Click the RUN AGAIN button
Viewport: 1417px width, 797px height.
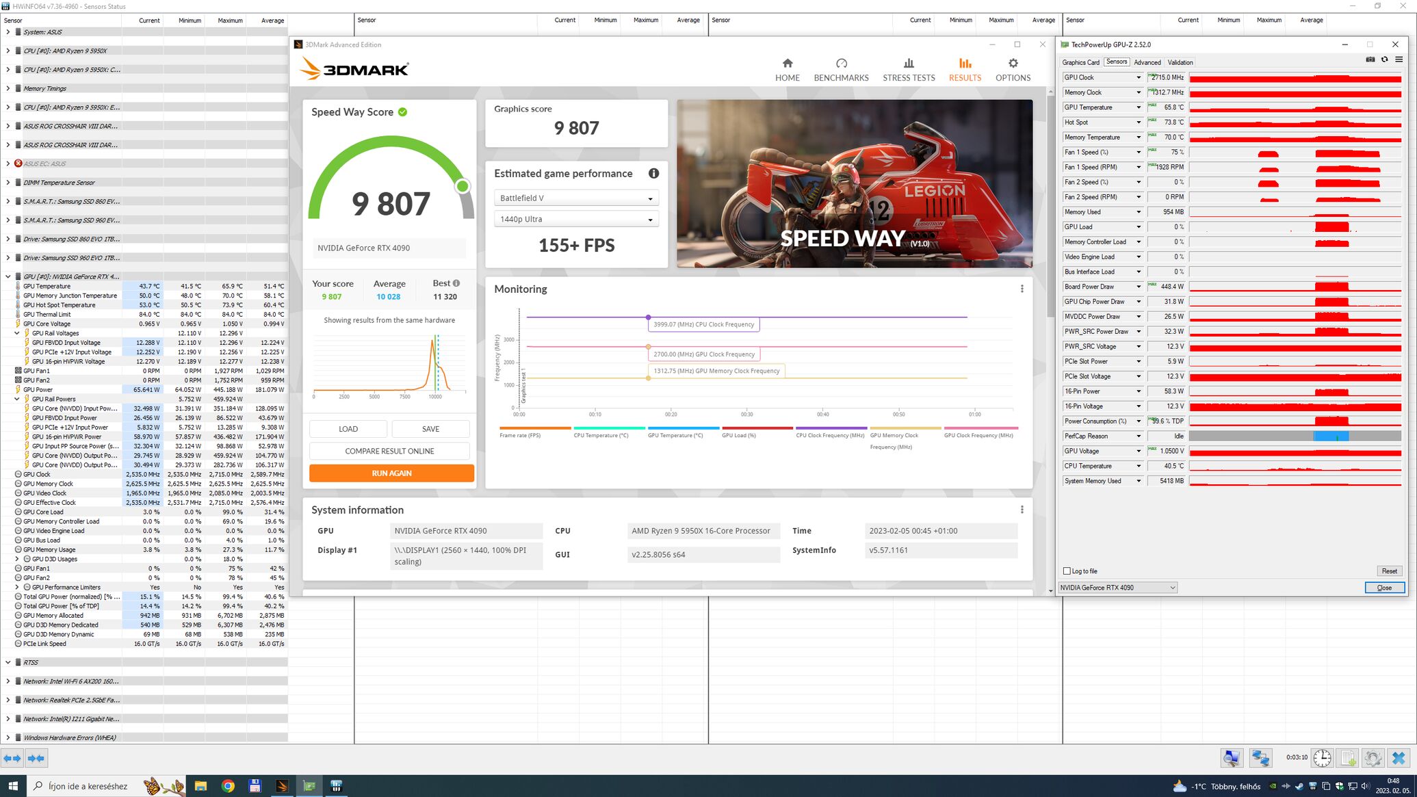click(x=391, y=473)
